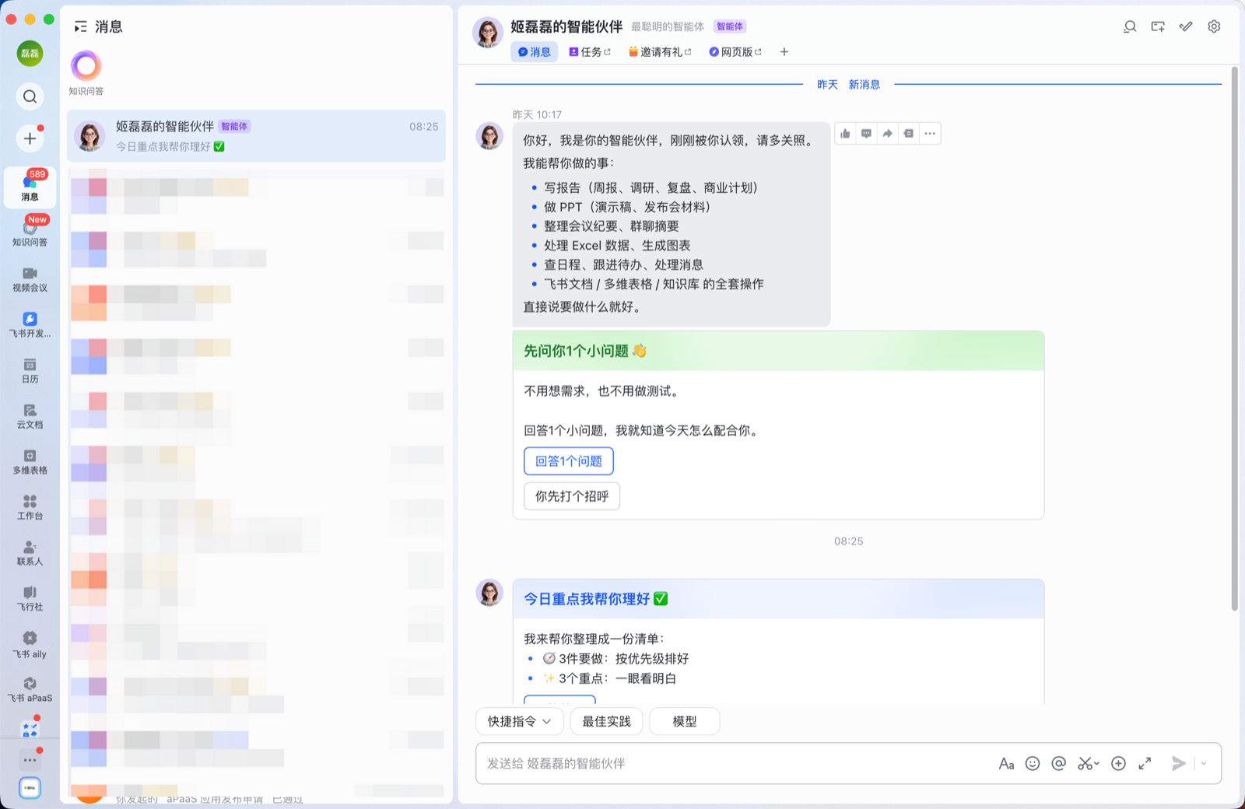Switch to the 消息 tab in chat header
The height and width of the screenshot is (809, 1245).
tap(535, 52)
